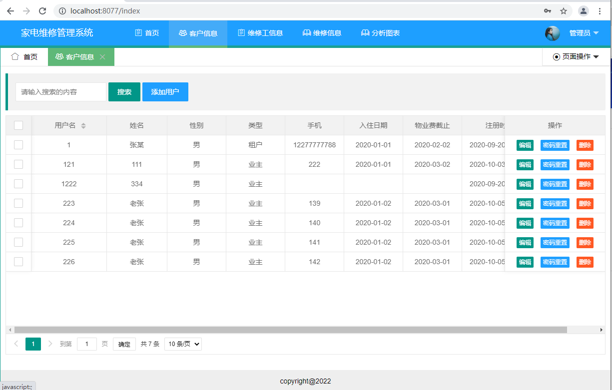This screenshot has width=612, height=390.
Task: Open Chrome profile avatar menu
Action: point(584,11)
